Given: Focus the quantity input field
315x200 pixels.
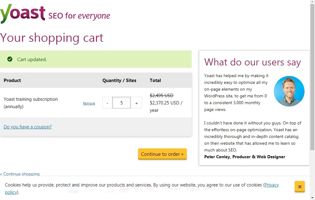Looking at the screenshot, I should click(122, 103).
